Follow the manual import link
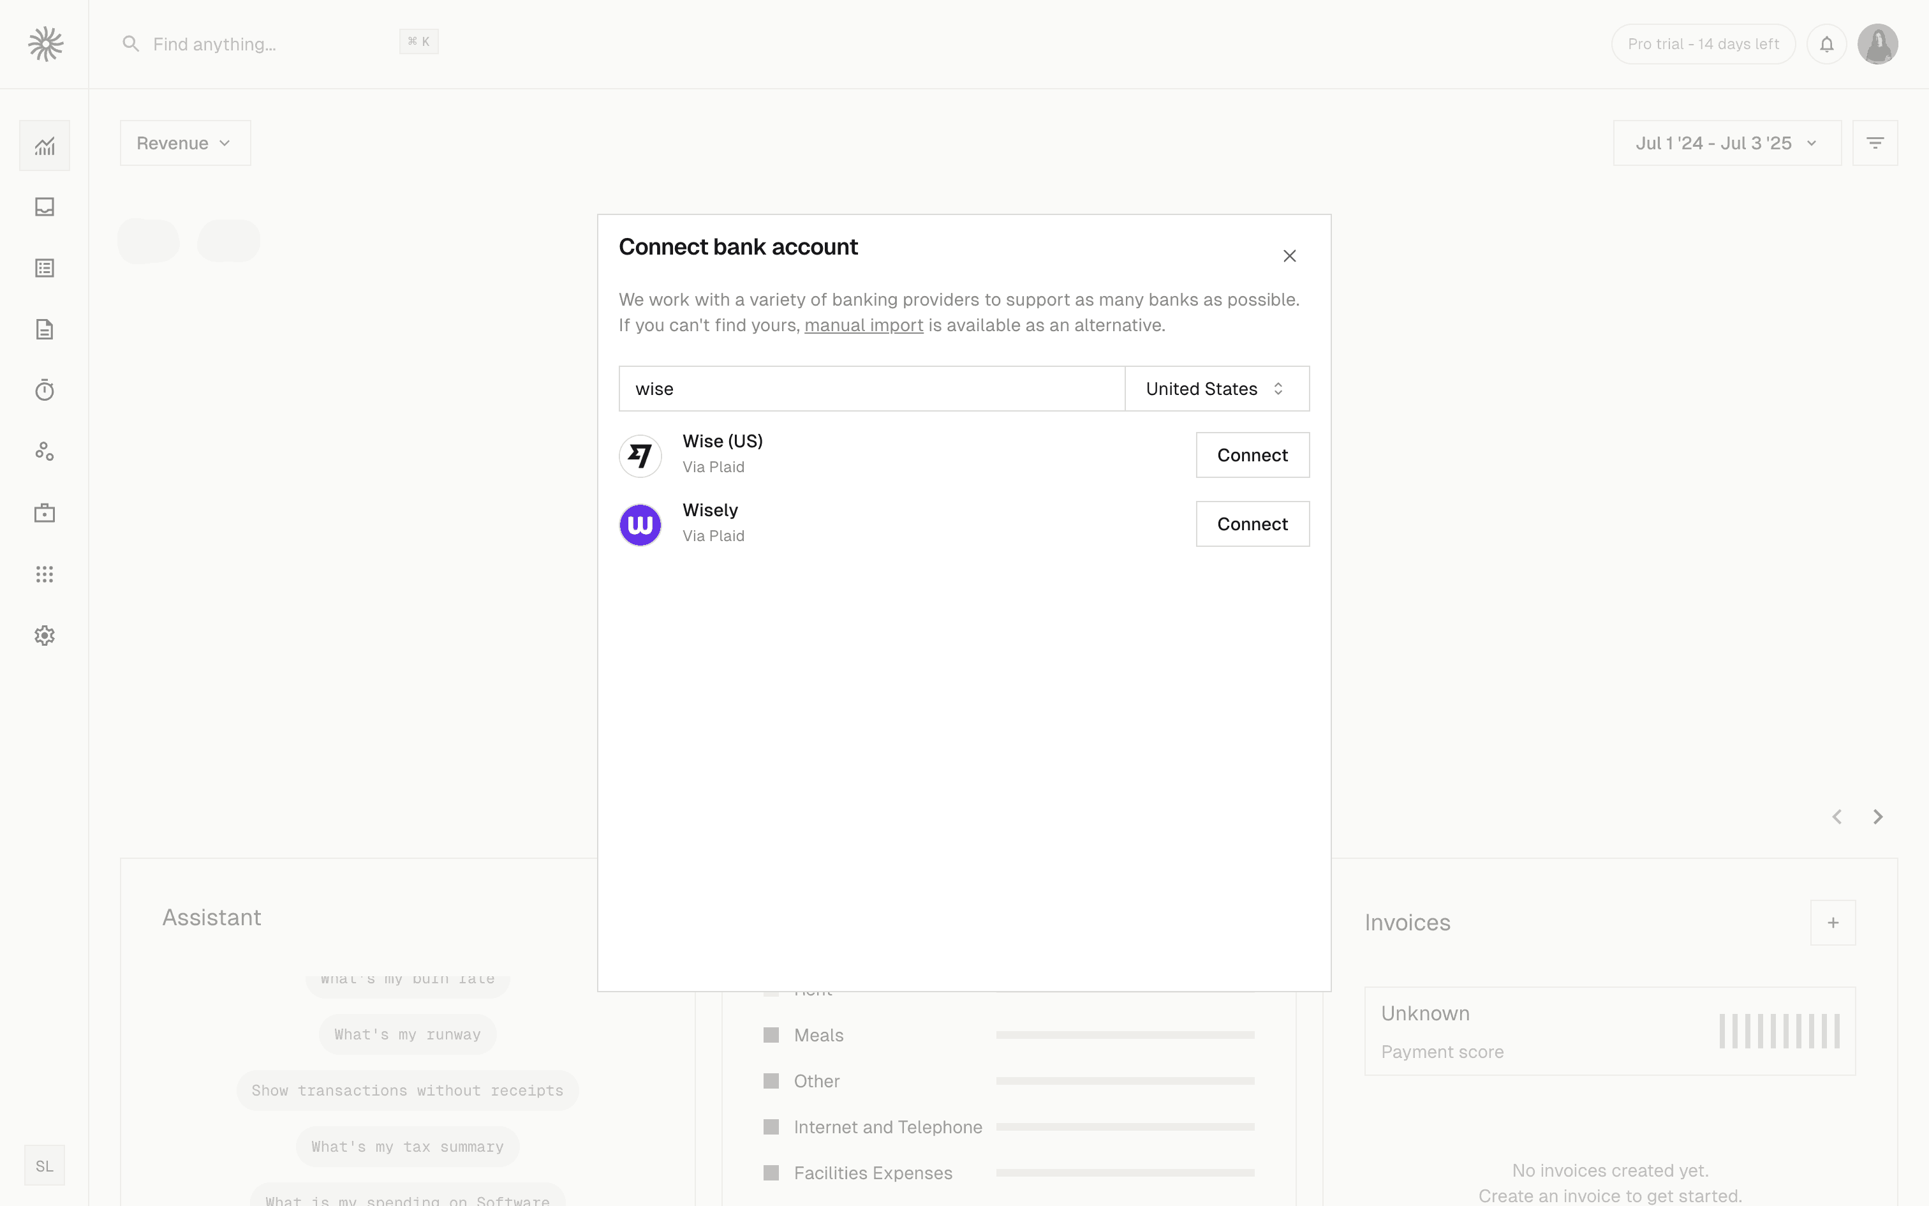This screenshot has width=1929, height=1206. [x=863, y=325]
